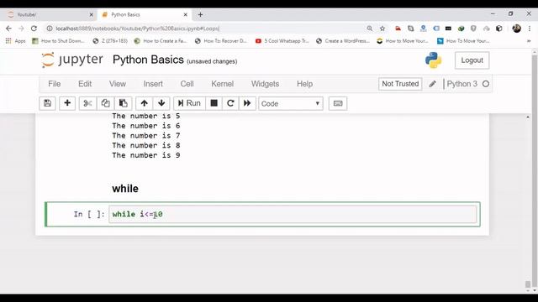Click the Python 3 kernel idle circle indicator

coord(486,84)
